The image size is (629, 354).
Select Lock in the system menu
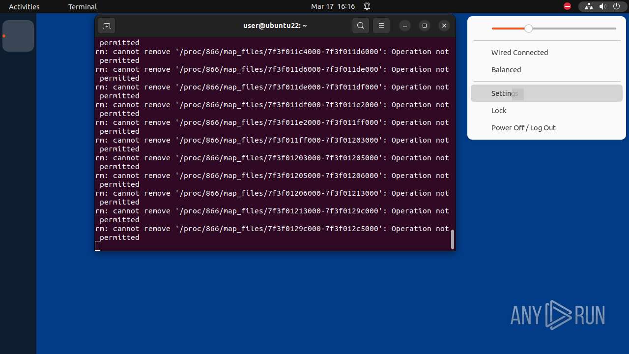click(x=546, y=111)
